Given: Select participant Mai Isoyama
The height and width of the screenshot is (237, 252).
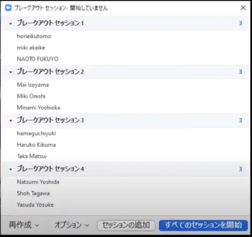Looking at the screenshot, I should pyautogui.click(x=33, y=85).
